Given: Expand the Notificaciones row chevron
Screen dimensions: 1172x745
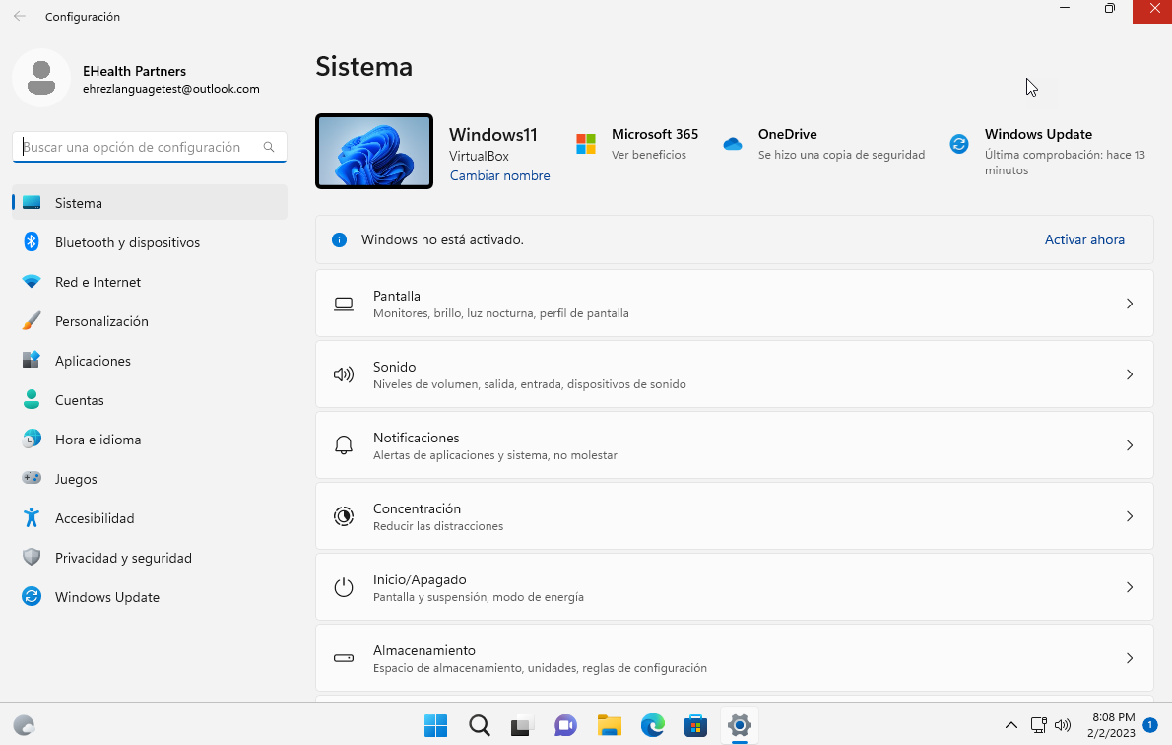Looking at the screenshot, I should tap(1130, 445).
